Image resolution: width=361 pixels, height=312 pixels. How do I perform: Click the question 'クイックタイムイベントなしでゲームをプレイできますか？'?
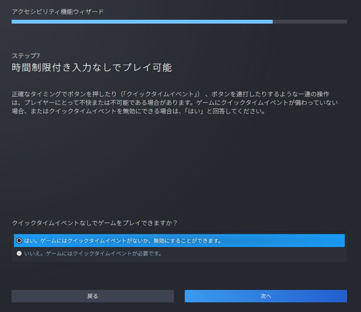click(x=95, y=223)
